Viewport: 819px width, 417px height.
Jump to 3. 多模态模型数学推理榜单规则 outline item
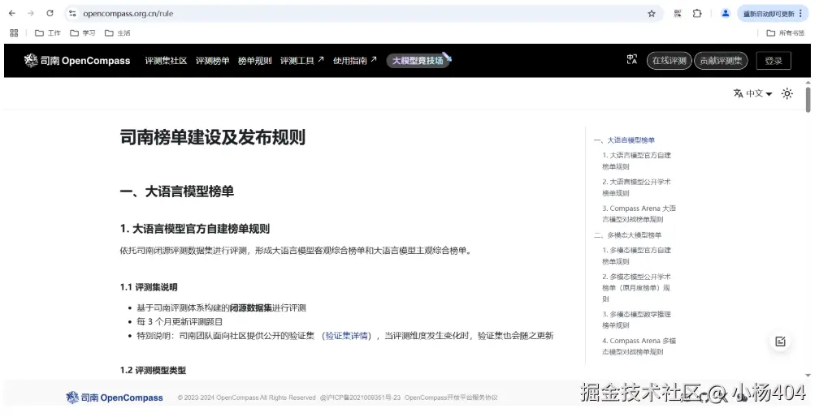(x=636, y=320)
